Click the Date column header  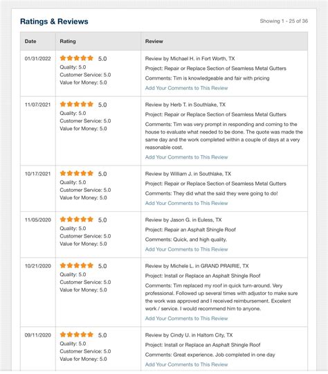pyautogui.click(x=30, y=42)
